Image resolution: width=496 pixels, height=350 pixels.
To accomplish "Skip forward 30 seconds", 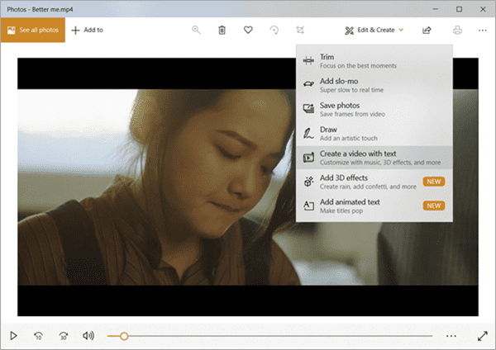I will coord(64,336).
